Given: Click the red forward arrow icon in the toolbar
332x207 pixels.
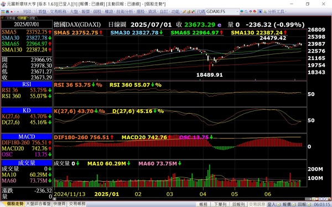Looking at the screenshot, I should click(12, 12).
